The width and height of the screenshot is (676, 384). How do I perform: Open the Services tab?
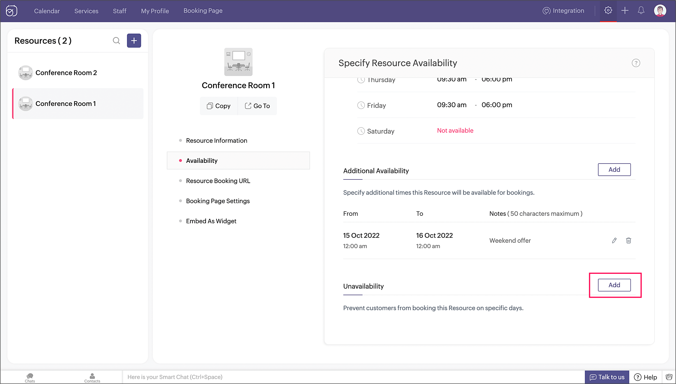pyautogui.click(x=86, y=11)
